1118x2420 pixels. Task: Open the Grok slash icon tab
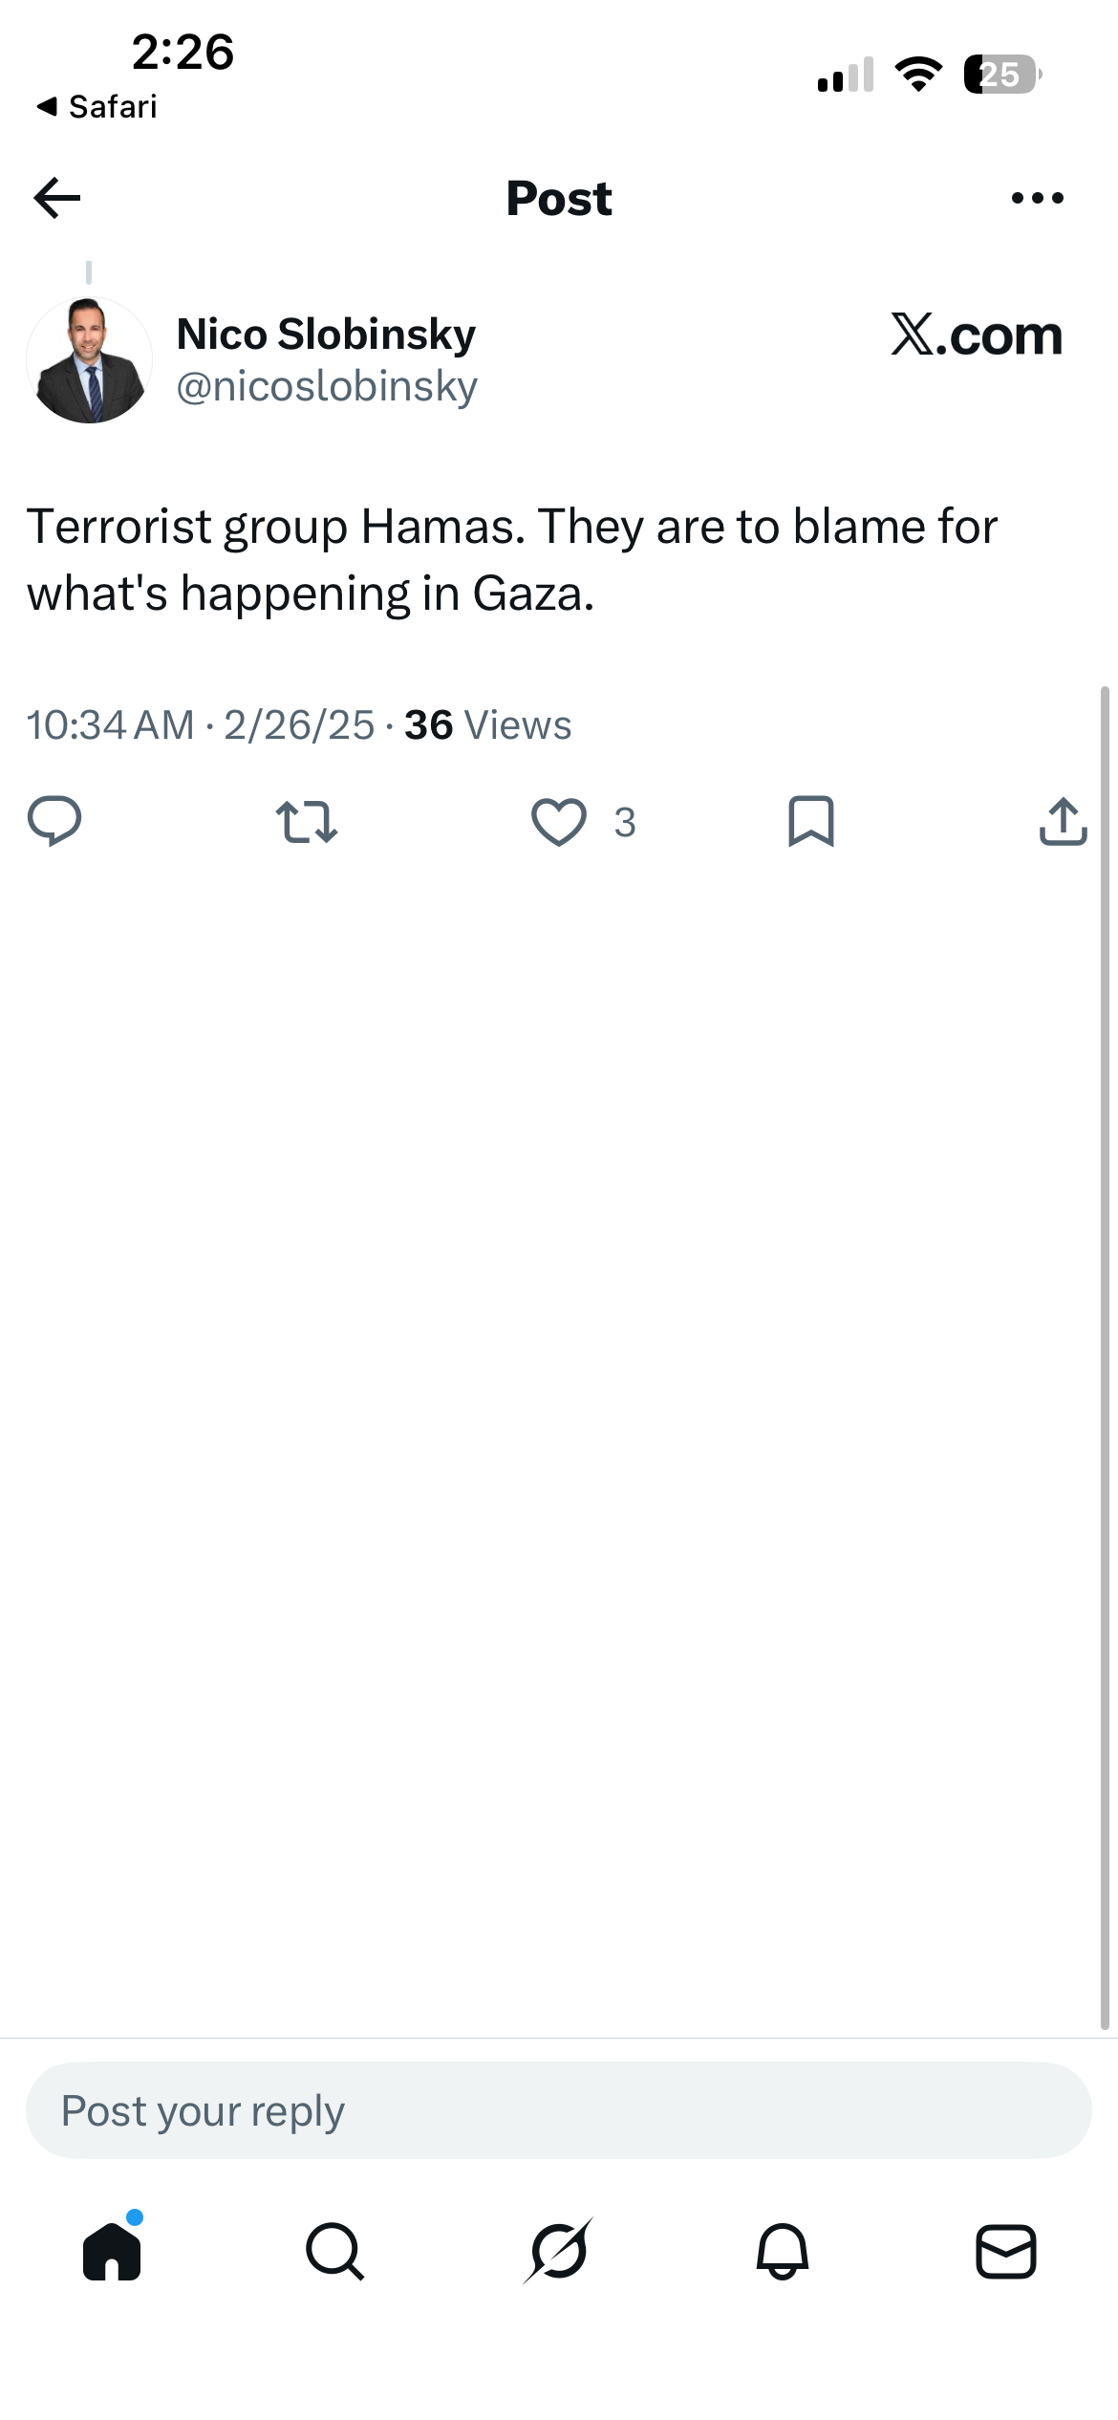(x=559, y=2251)
